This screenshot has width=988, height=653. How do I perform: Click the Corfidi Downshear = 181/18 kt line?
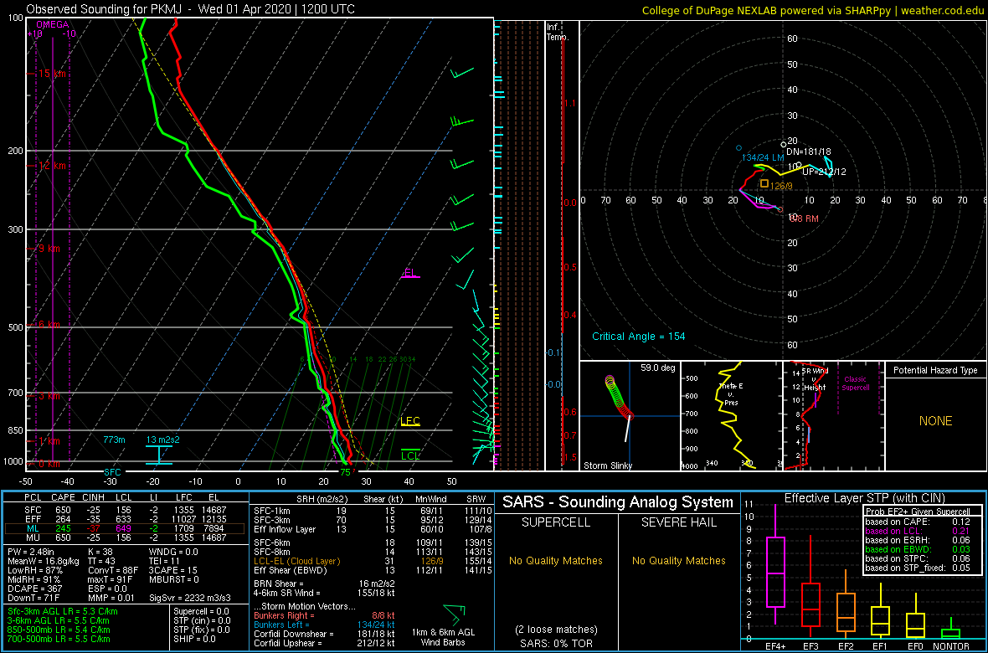click(324, 634)
